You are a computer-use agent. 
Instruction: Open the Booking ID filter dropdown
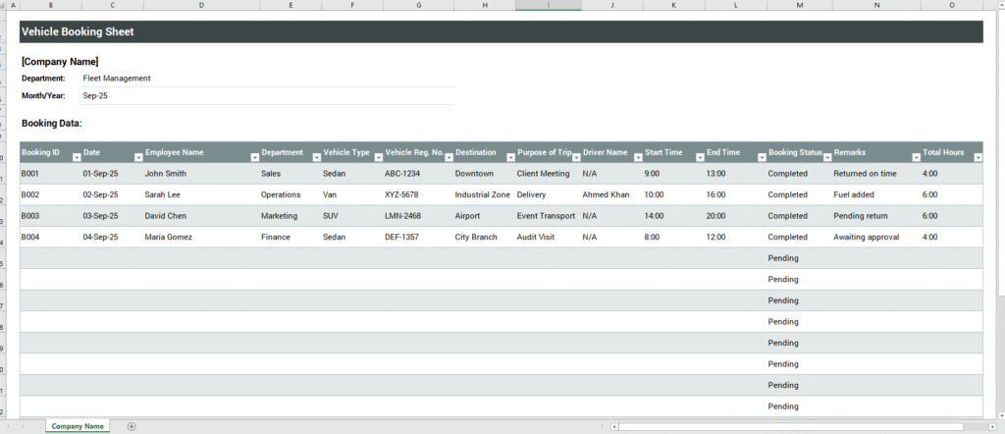coord(76,157)
